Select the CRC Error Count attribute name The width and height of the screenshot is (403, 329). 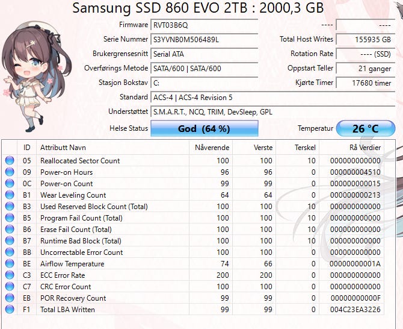point(66,287)
